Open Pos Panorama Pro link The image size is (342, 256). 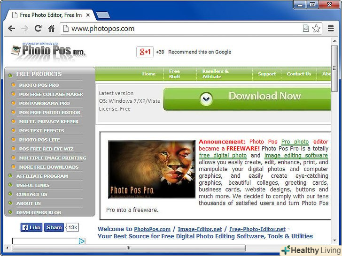point(45,104)
